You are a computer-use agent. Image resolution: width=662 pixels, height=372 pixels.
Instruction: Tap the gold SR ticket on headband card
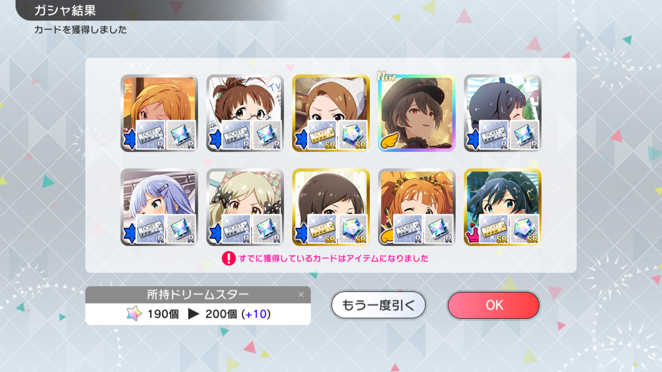[x=322, y=135]
